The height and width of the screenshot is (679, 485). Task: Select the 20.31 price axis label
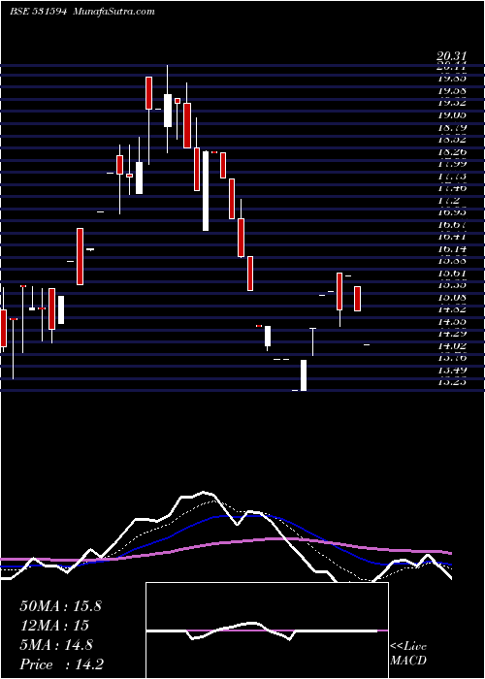(452, 56)
